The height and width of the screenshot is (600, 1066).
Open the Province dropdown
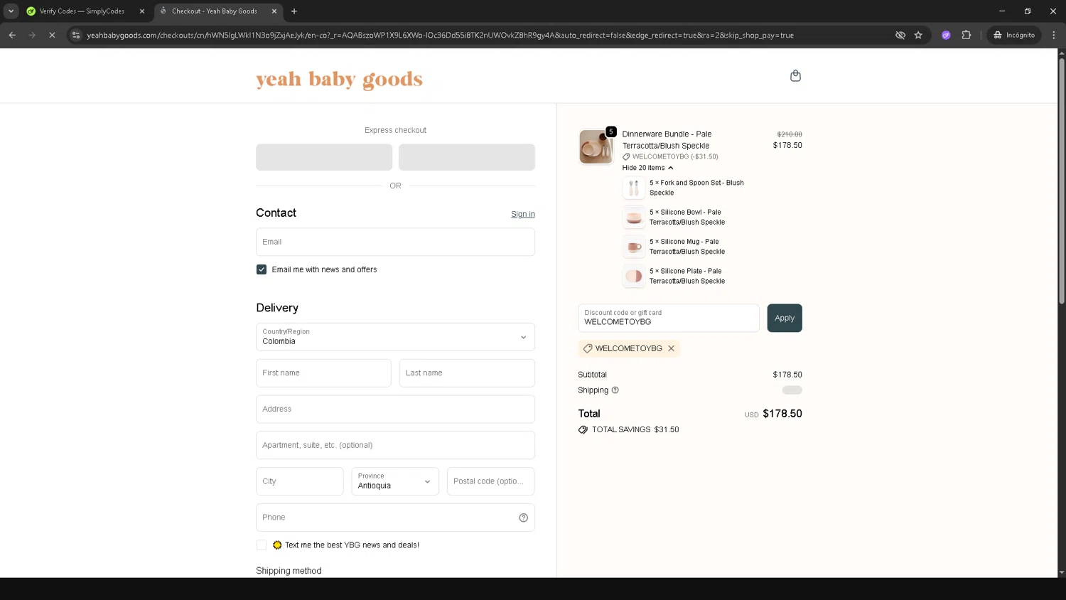[395, 481]
